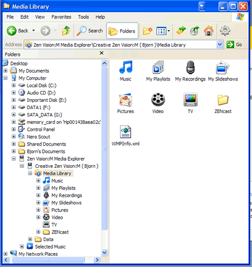Click the home toolbar icon
Image resolution: width=252 pixels, height=267 pixels.
(x=208, y=31)
